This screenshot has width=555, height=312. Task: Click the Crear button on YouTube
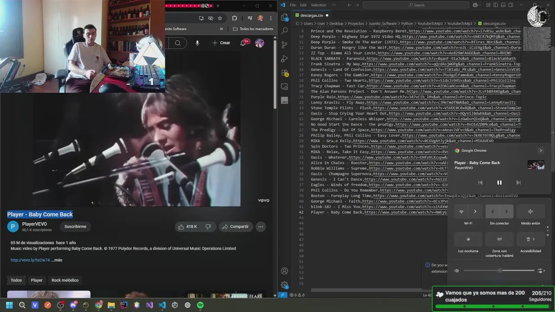pyautogui.click(x=221, y=43)
